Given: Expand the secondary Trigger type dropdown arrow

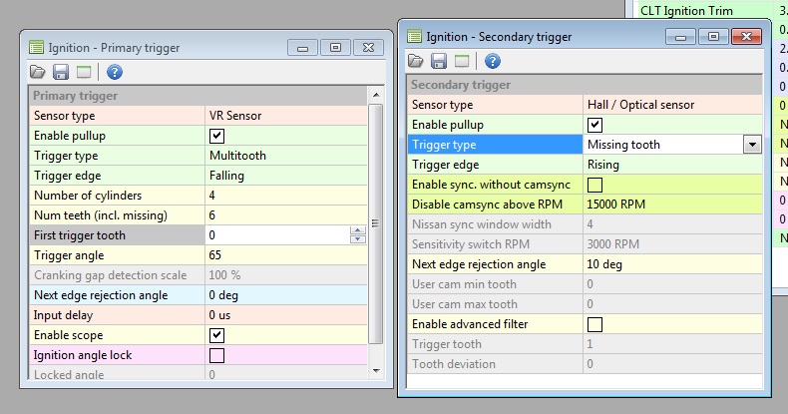Looking at the screenshot, I should point(752,145).
